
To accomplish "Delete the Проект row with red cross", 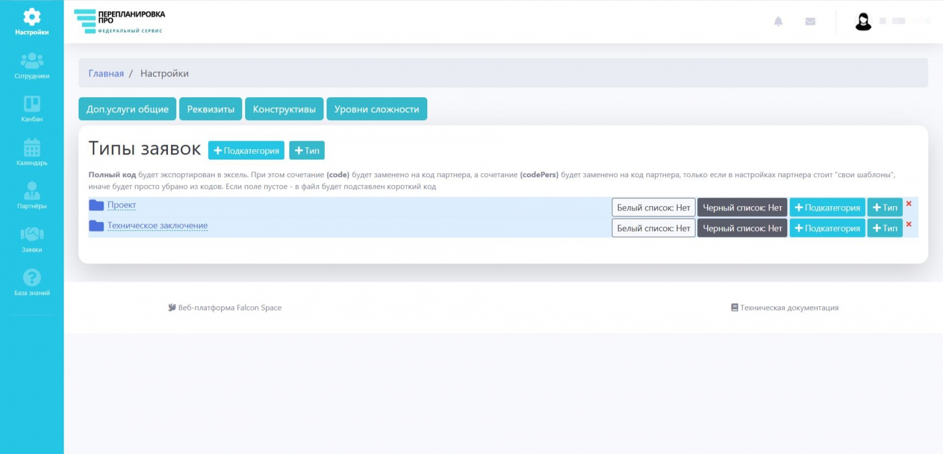I will point(909,204).
